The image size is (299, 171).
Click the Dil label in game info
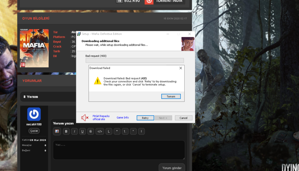55,56
